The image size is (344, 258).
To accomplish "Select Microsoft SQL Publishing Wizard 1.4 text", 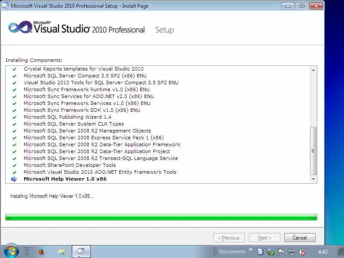I will pyautogui.click(x=68, y=117).
